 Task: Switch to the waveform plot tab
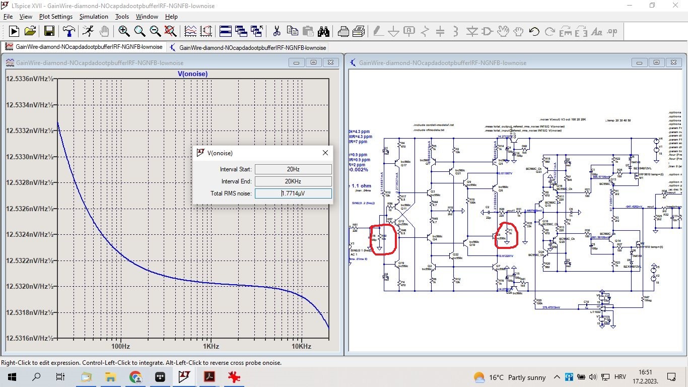click(84, 47)
